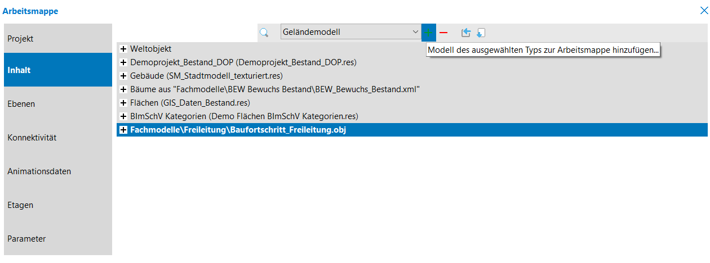Go to the Konnektivität tab

(58, 137)
